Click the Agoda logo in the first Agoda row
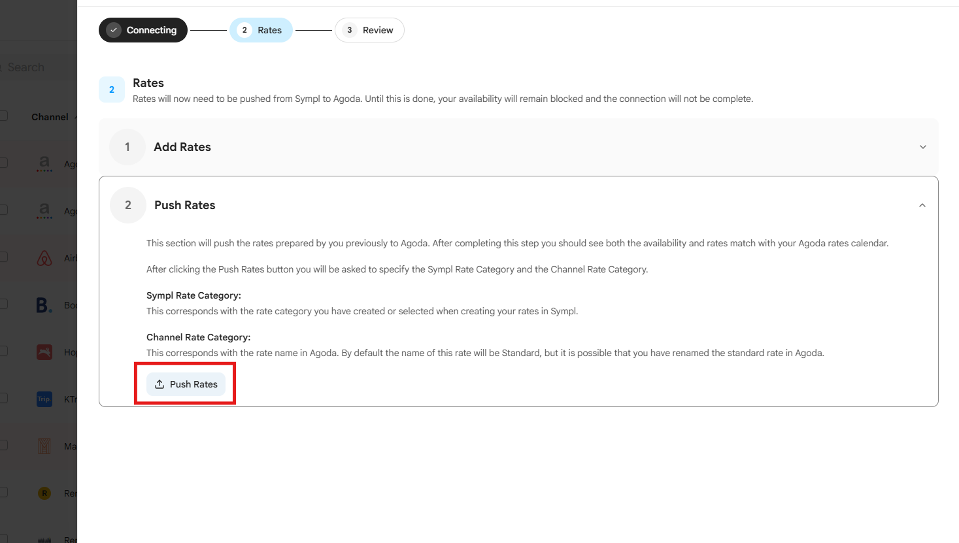Image resolution: width=959 pixels, height=543 pixels. pyautogui.click(x=44, y=163)
